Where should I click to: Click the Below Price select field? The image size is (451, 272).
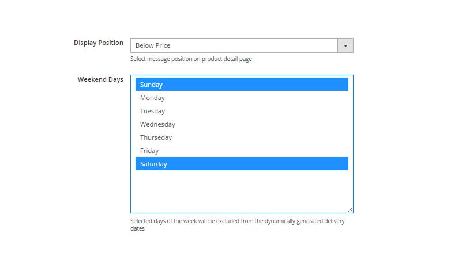click(234, 45)
